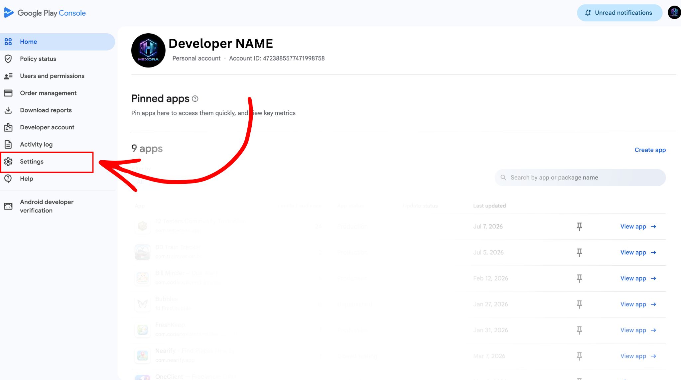Open Policy status via its shield icon
Image resolution: width=681 pixels, height=380 pixels.
[x=8, y=59]
